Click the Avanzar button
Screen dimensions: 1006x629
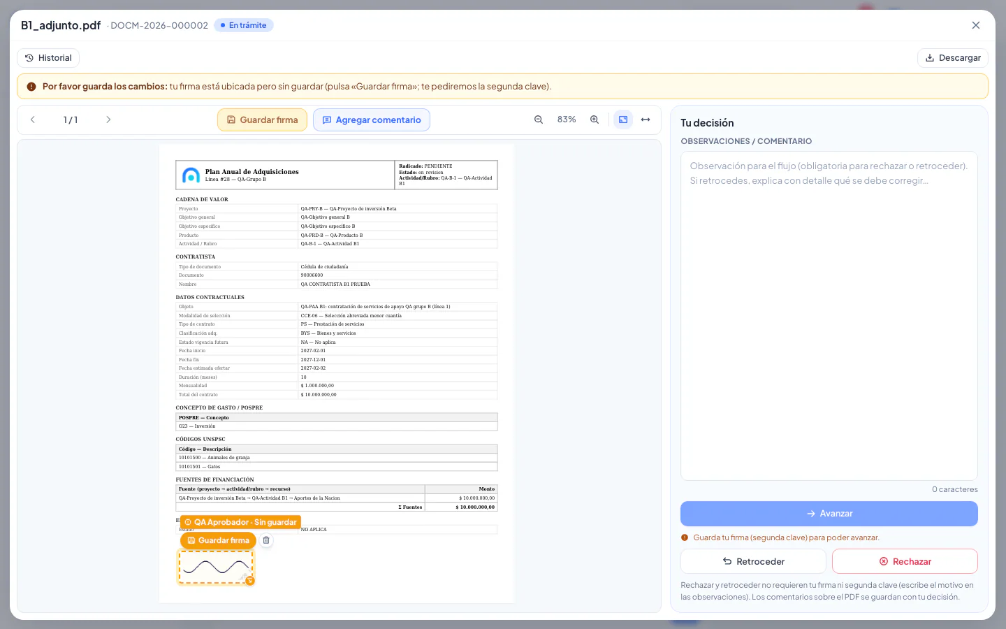coord(829,514)
